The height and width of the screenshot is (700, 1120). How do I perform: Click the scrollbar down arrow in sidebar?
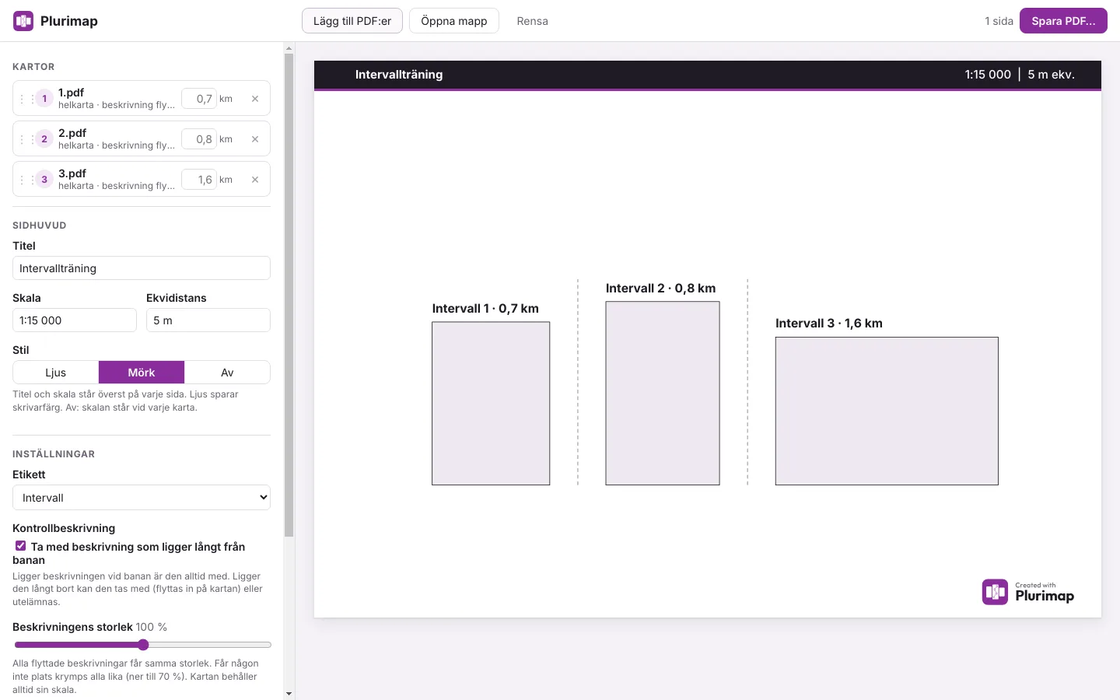pyautogui.click(x=289, y=694)
